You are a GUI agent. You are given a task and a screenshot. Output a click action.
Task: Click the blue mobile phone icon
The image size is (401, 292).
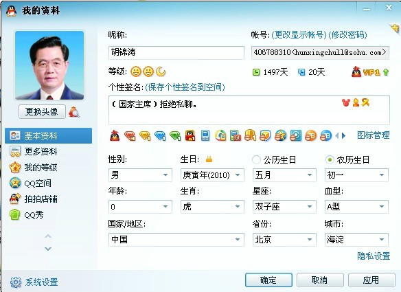coord(205,135)
